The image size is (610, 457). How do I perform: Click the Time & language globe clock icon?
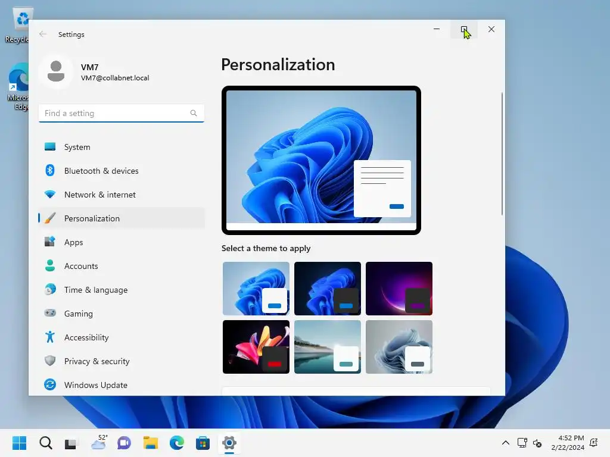click(x=50, y=289)
